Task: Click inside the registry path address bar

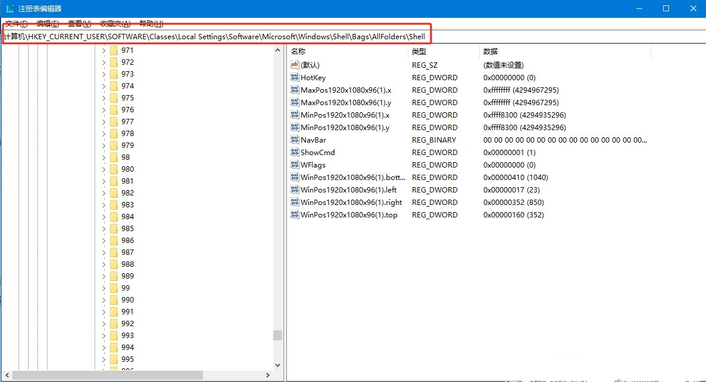Action: point(214,36)
